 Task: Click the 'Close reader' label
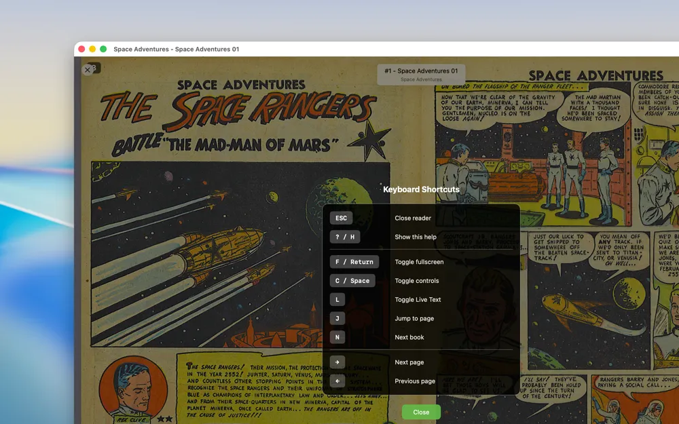pos(413,218)
